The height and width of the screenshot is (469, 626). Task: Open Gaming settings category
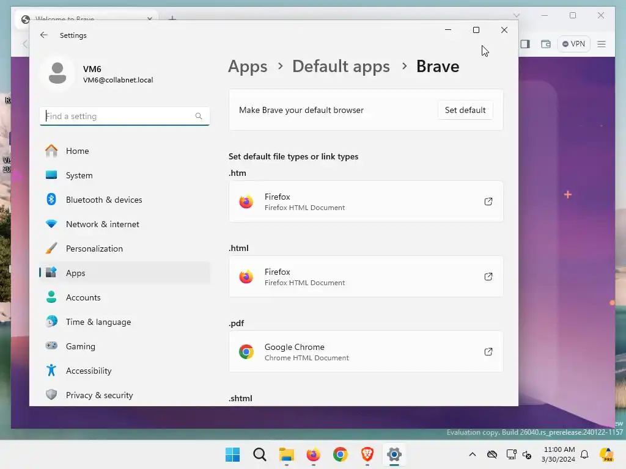click(125, 346)
